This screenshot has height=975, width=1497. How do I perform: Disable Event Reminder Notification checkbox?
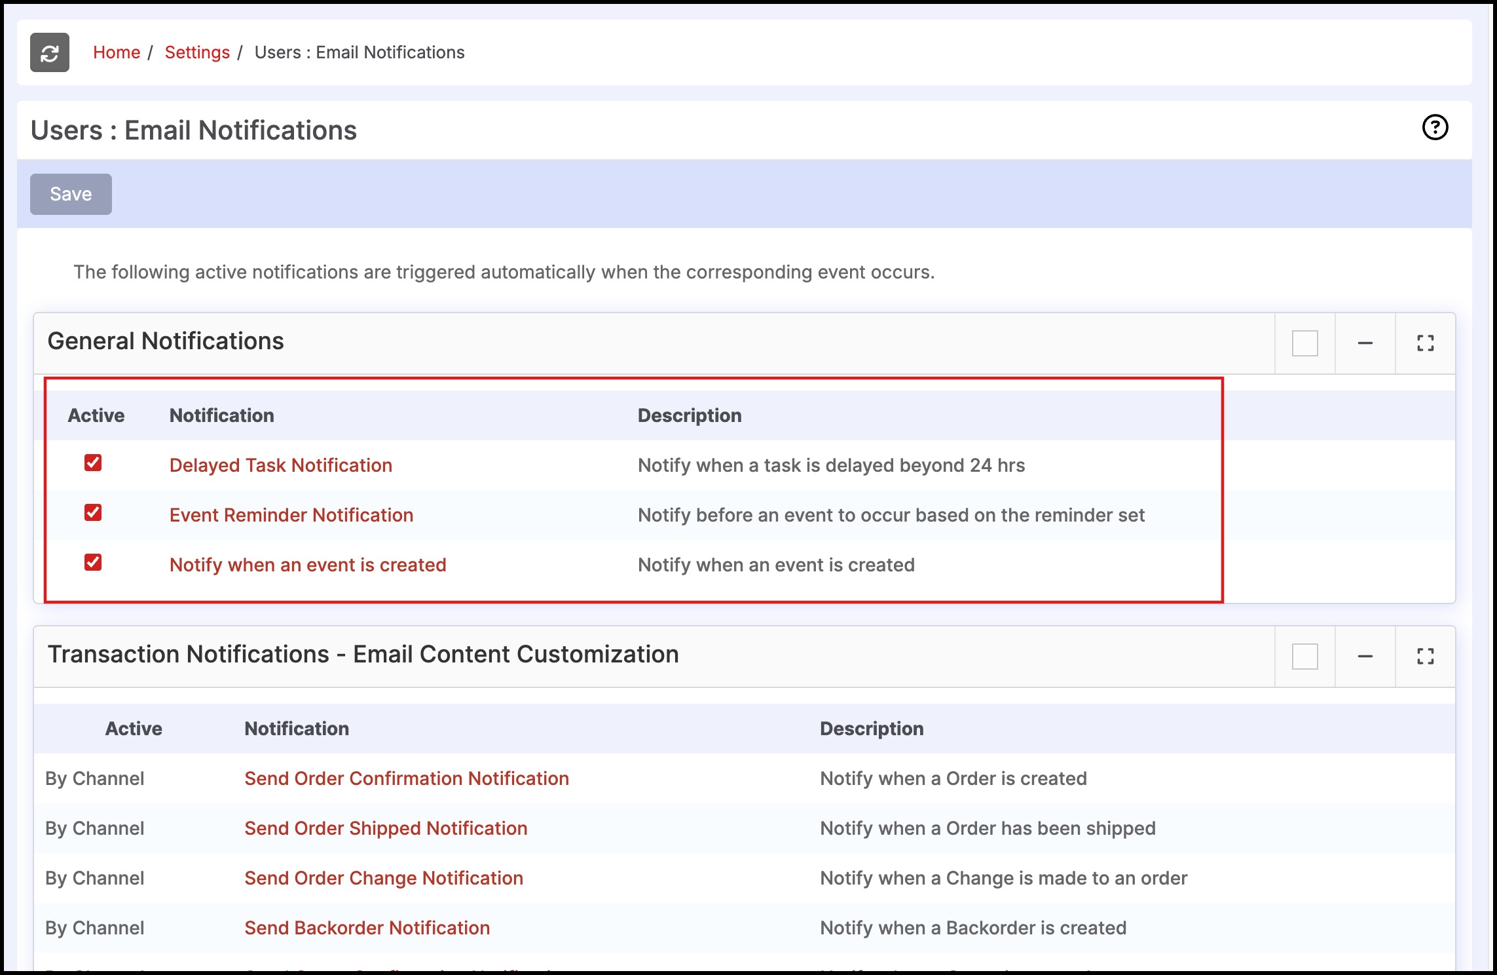click(x=93, y=513)
